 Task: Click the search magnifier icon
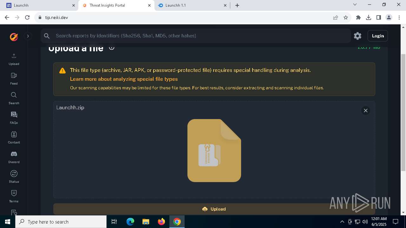(x=47, y=36)
